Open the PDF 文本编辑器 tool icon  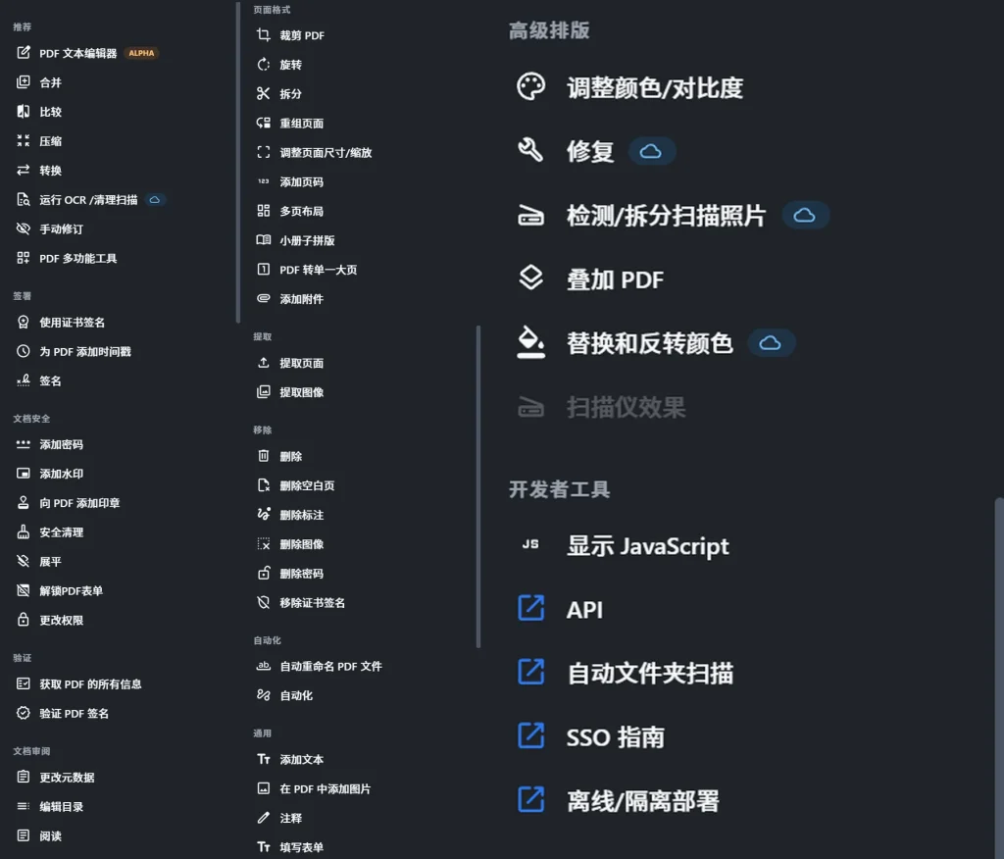[x=24, y=53]
